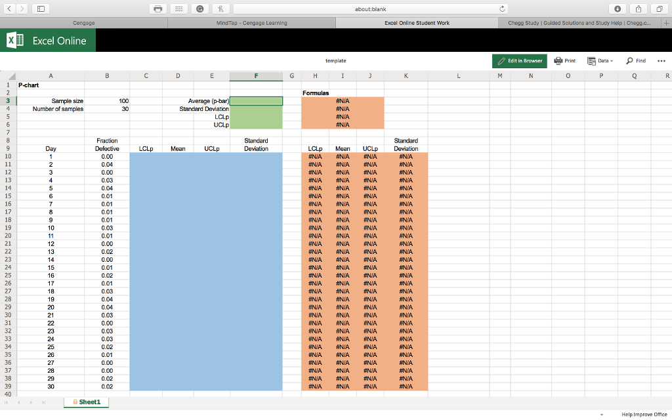Select column F header
The height and width of the screenshot is (420, 672).
(x=256, y=76)
